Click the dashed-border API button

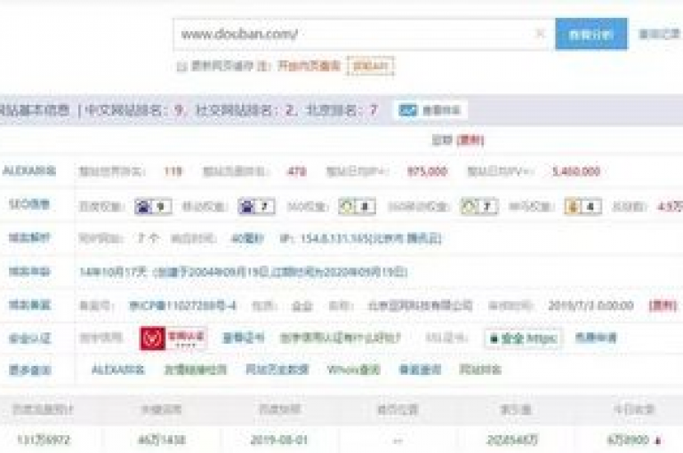point(370,66)
